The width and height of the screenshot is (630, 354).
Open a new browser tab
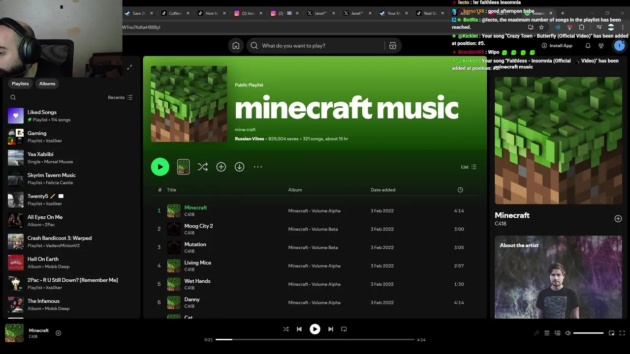coord(563,13)
